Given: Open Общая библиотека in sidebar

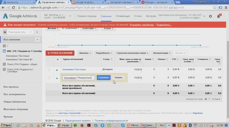Looking at the screenshot, I should pyautogui.click(x=15, y=102).
